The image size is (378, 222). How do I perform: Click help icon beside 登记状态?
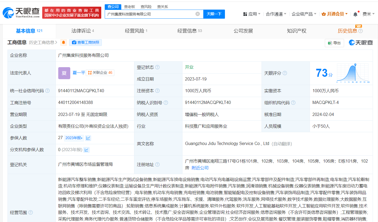(x=157, y=67)
